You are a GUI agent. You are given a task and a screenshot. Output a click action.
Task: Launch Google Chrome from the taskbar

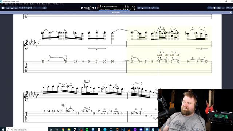click(63, 130)
